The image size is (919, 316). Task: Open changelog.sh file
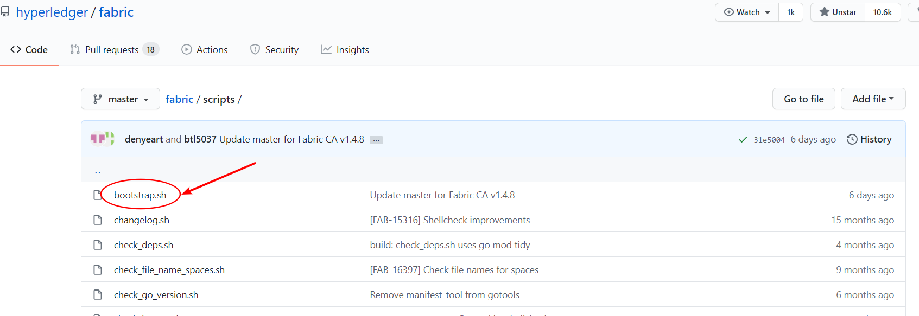142,220
